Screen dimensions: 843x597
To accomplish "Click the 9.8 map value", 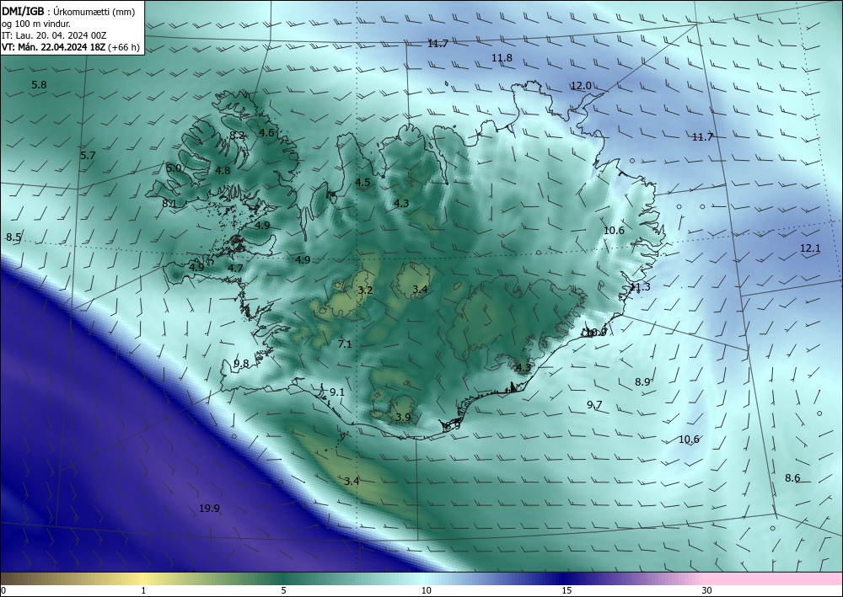I will coord(241,364).
